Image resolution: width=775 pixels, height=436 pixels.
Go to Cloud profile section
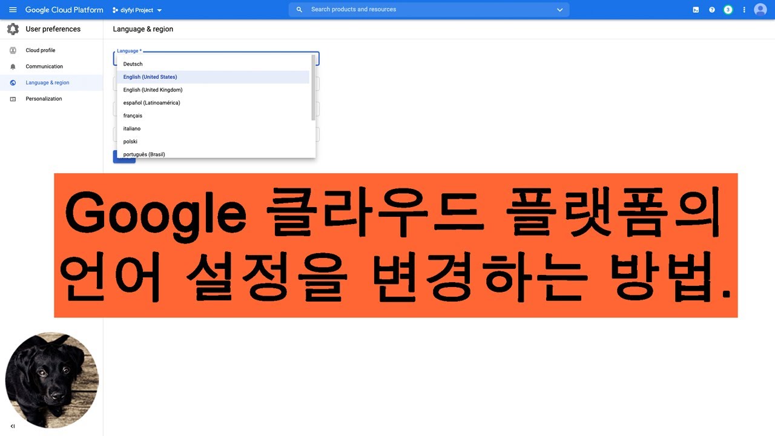[x=40, y=50]
